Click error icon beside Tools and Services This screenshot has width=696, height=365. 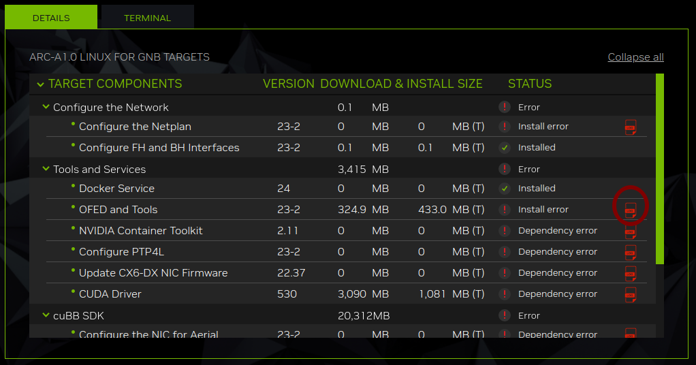[x=504, y=169]
